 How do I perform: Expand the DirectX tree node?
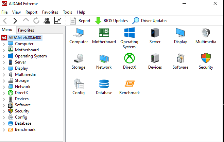click(4, 93)
